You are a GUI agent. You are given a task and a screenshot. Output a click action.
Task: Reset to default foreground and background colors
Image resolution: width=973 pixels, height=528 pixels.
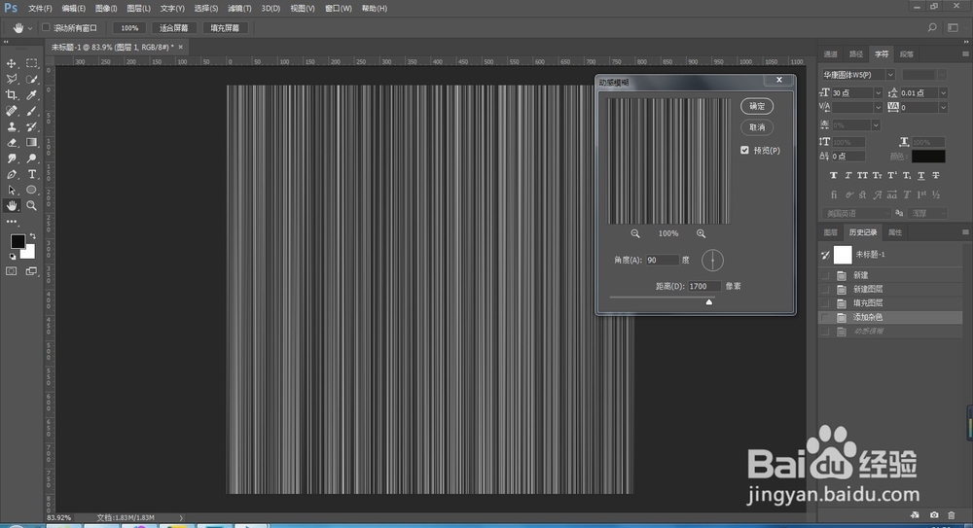coord(13,257)
